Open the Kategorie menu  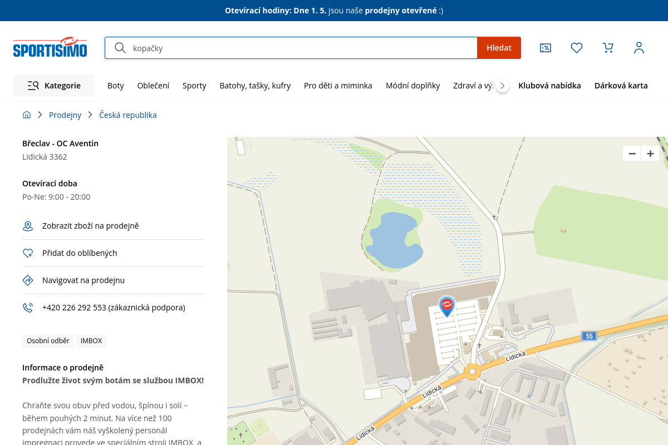tap(54, 86)
